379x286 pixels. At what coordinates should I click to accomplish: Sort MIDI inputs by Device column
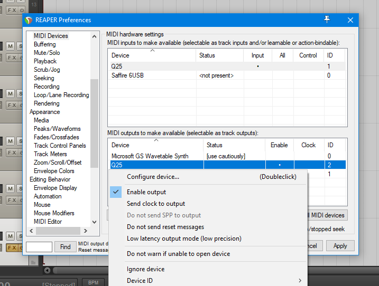tap(152, 55)
